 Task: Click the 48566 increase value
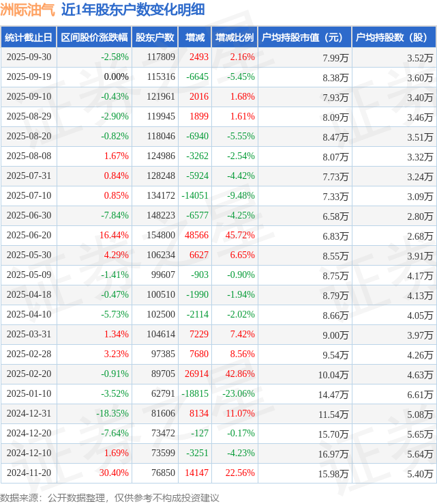pyautogui.click(x=196, y=236)
